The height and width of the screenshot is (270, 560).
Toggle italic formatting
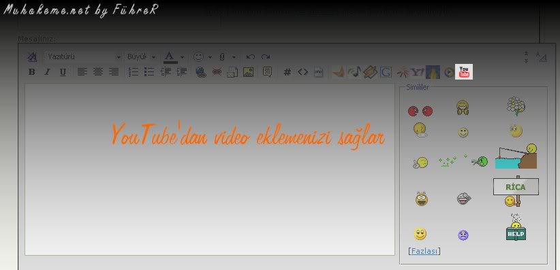[x=47, y=72]
